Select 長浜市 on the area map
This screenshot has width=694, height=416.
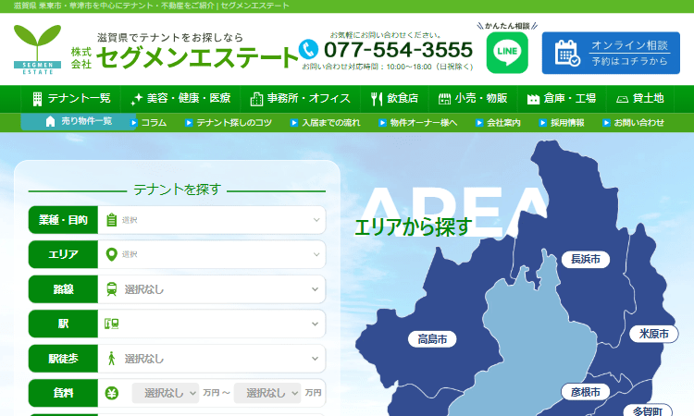tap(585, 259)
